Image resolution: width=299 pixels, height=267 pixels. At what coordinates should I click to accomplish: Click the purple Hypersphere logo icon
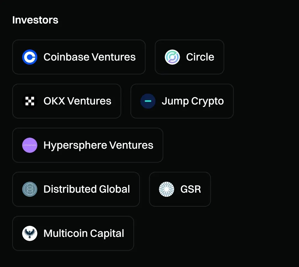[x=30, y=145]
